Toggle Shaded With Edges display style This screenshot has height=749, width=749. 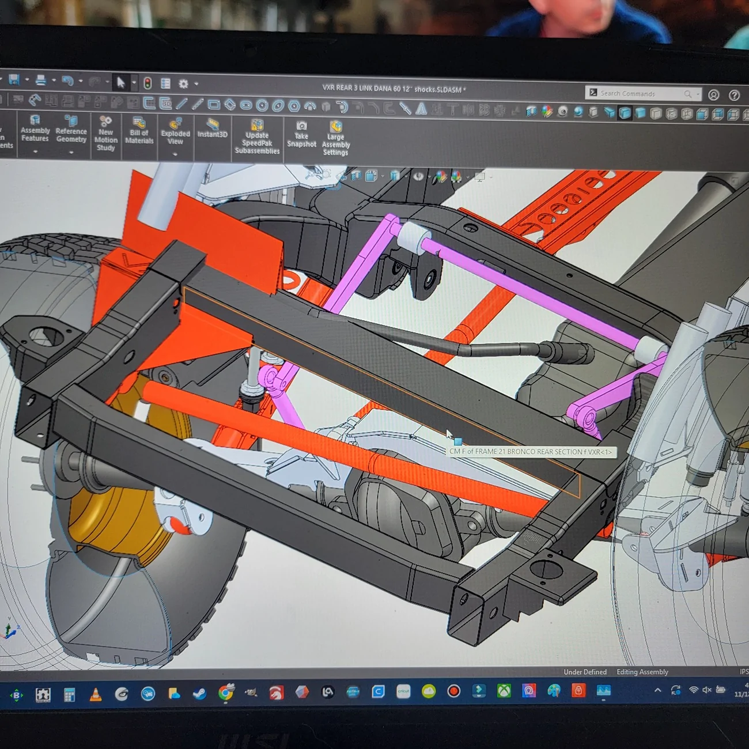tap(625, 113)
